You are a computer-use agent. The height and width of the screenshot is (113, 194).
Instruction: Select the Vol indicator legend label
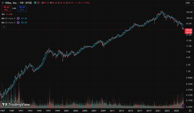point(3,14)
